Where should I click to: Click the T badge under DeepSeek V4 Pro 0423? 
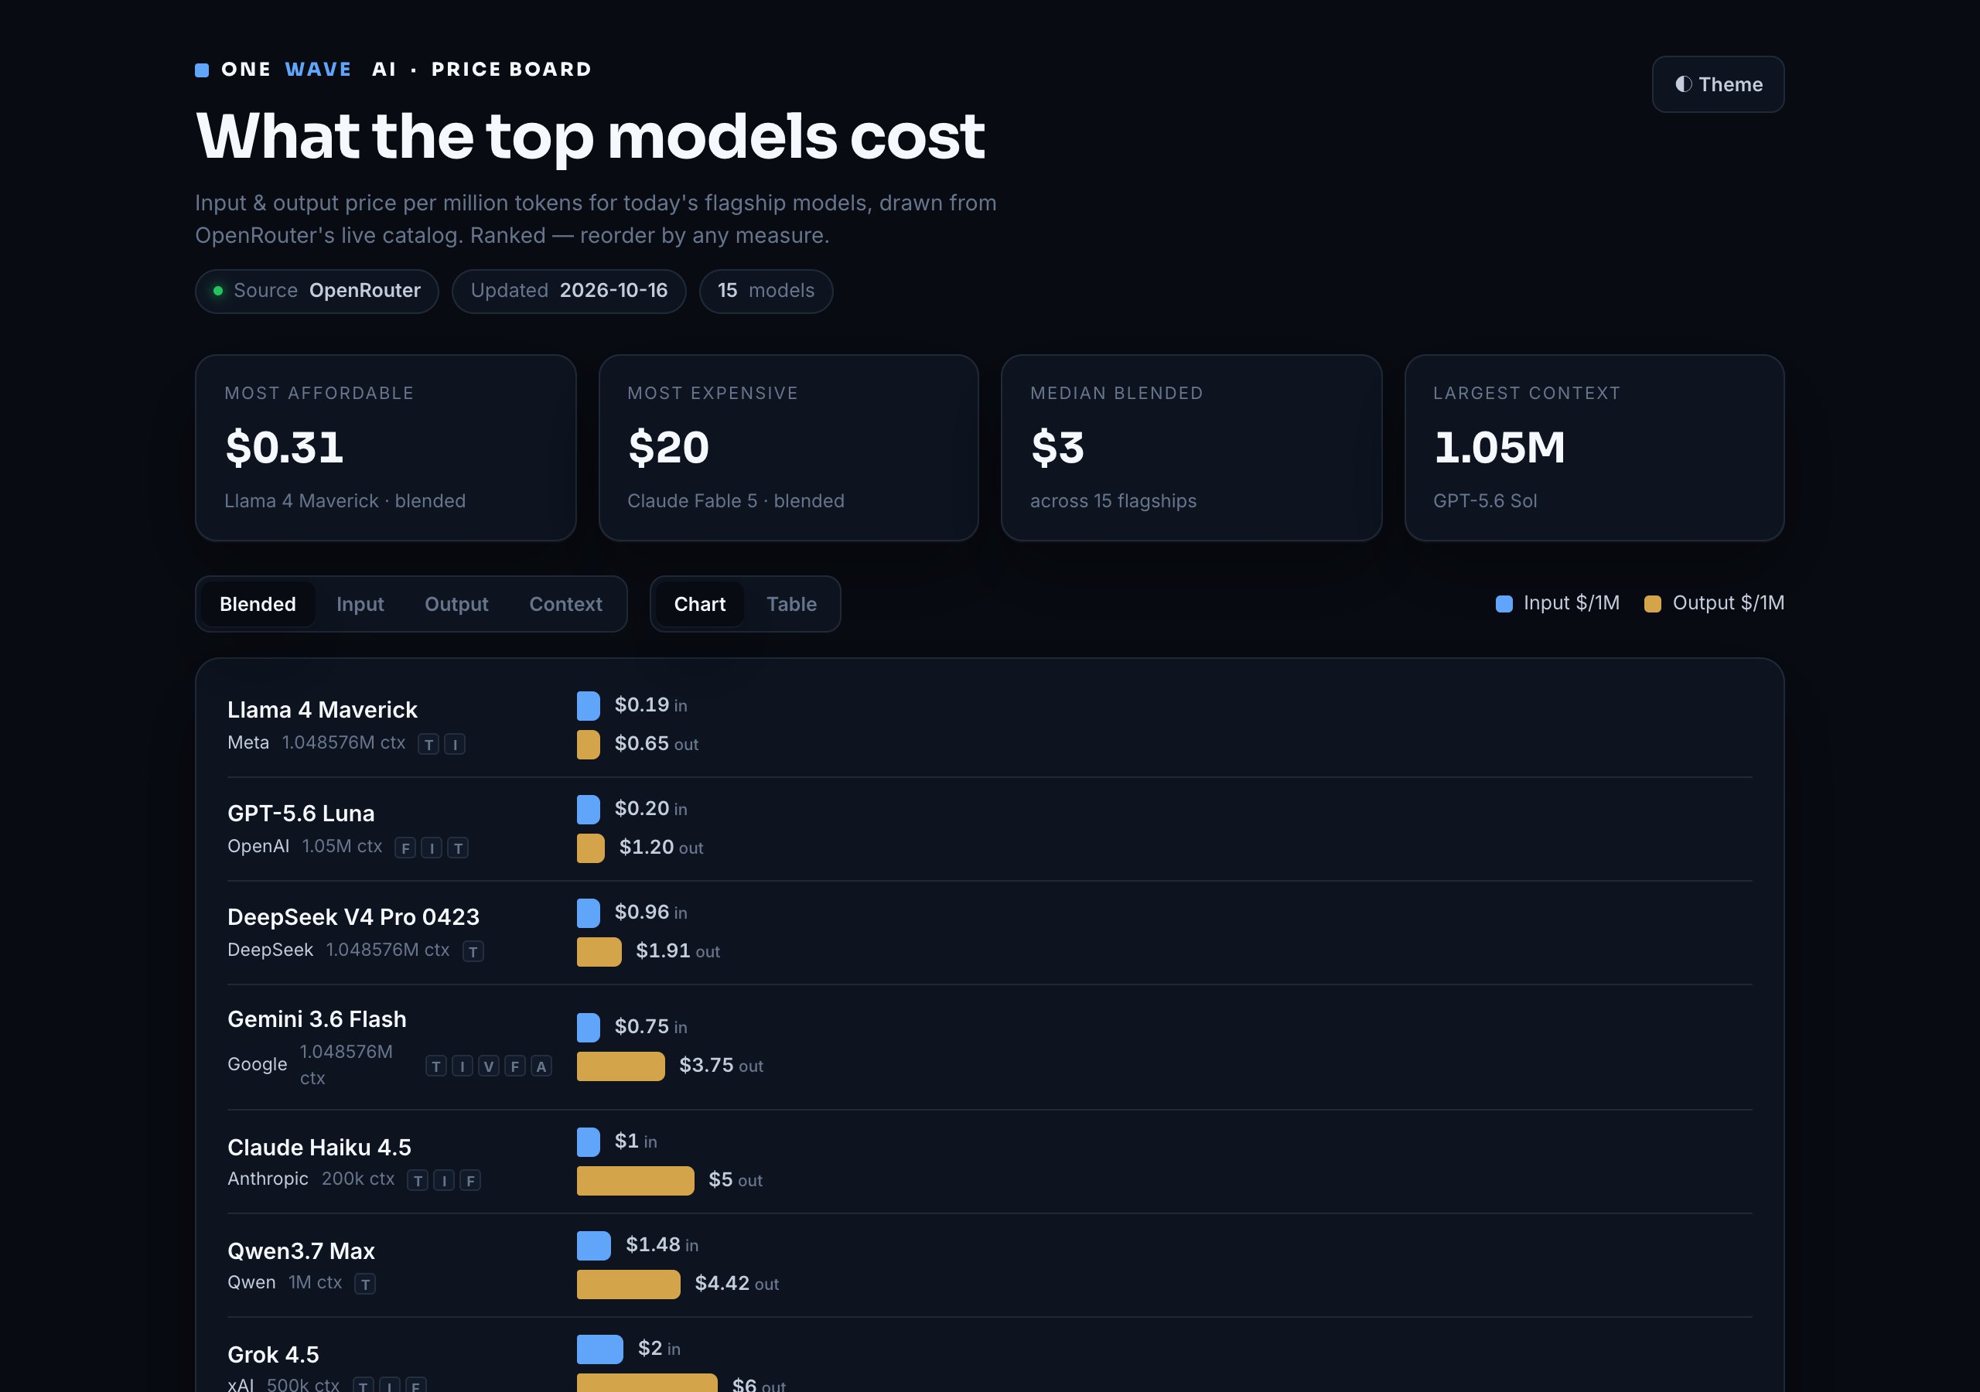click(473, 951)
